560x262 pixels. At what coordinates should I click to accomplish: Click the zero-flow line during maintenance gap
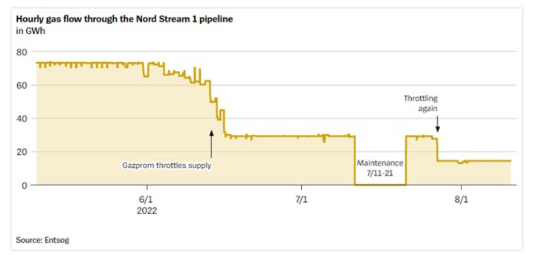click(380, 185)
